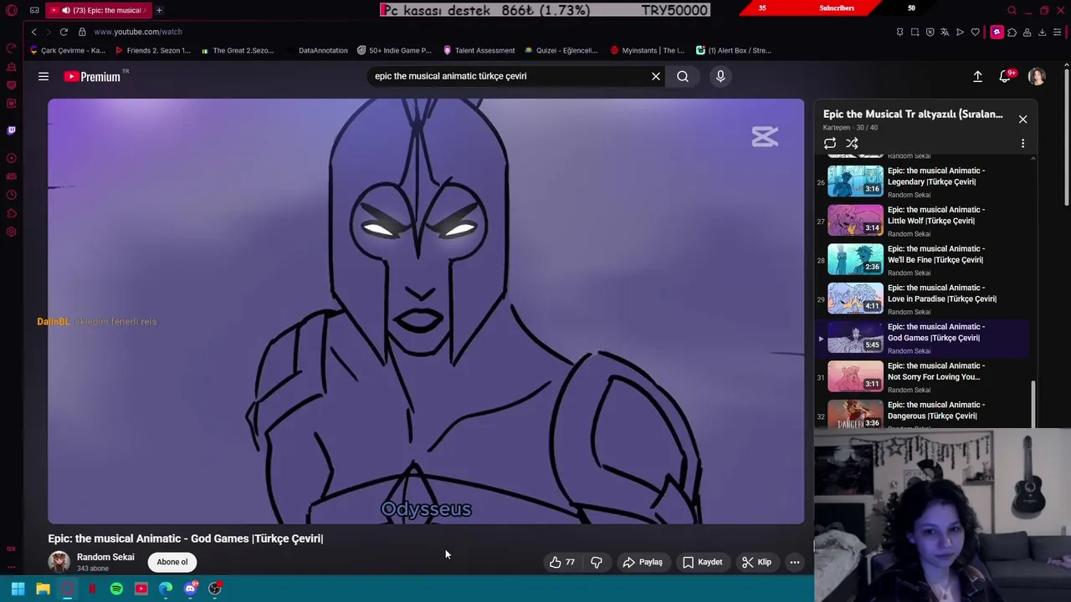The width and height of the screenshot is (1071, 602).
Task: Open Myinstants bookmark
Action: [x=648, y=50]
